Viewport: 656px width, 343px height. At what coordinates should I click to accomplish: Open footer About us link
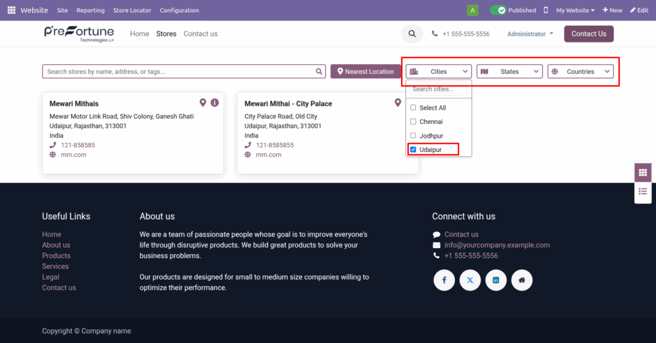pyautogui.click(x=56, y=245)
